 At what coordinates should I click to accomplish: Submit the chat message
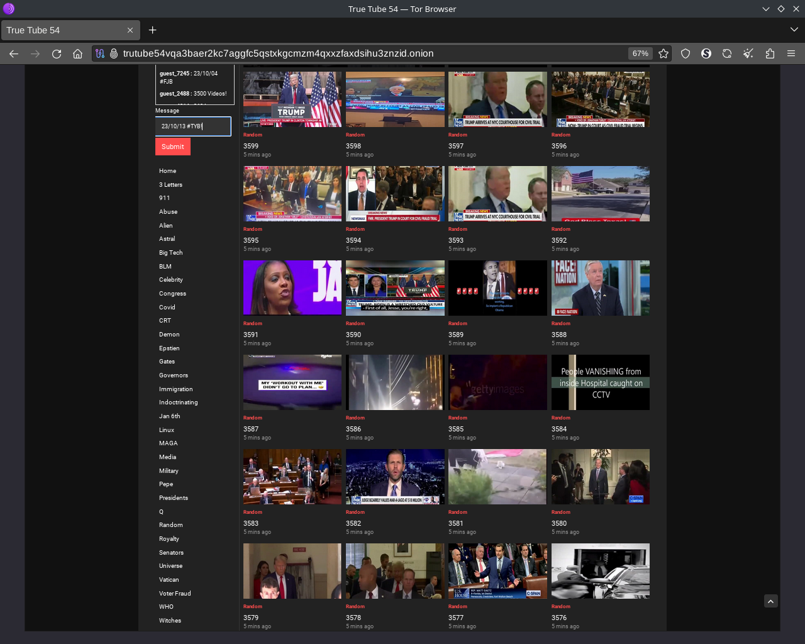point(173,147)
